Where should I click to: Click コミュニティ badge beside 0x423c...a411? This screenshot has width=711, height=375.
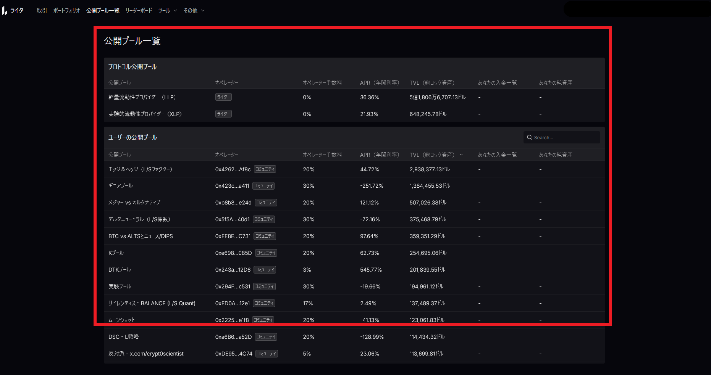(x=263, y=186)
